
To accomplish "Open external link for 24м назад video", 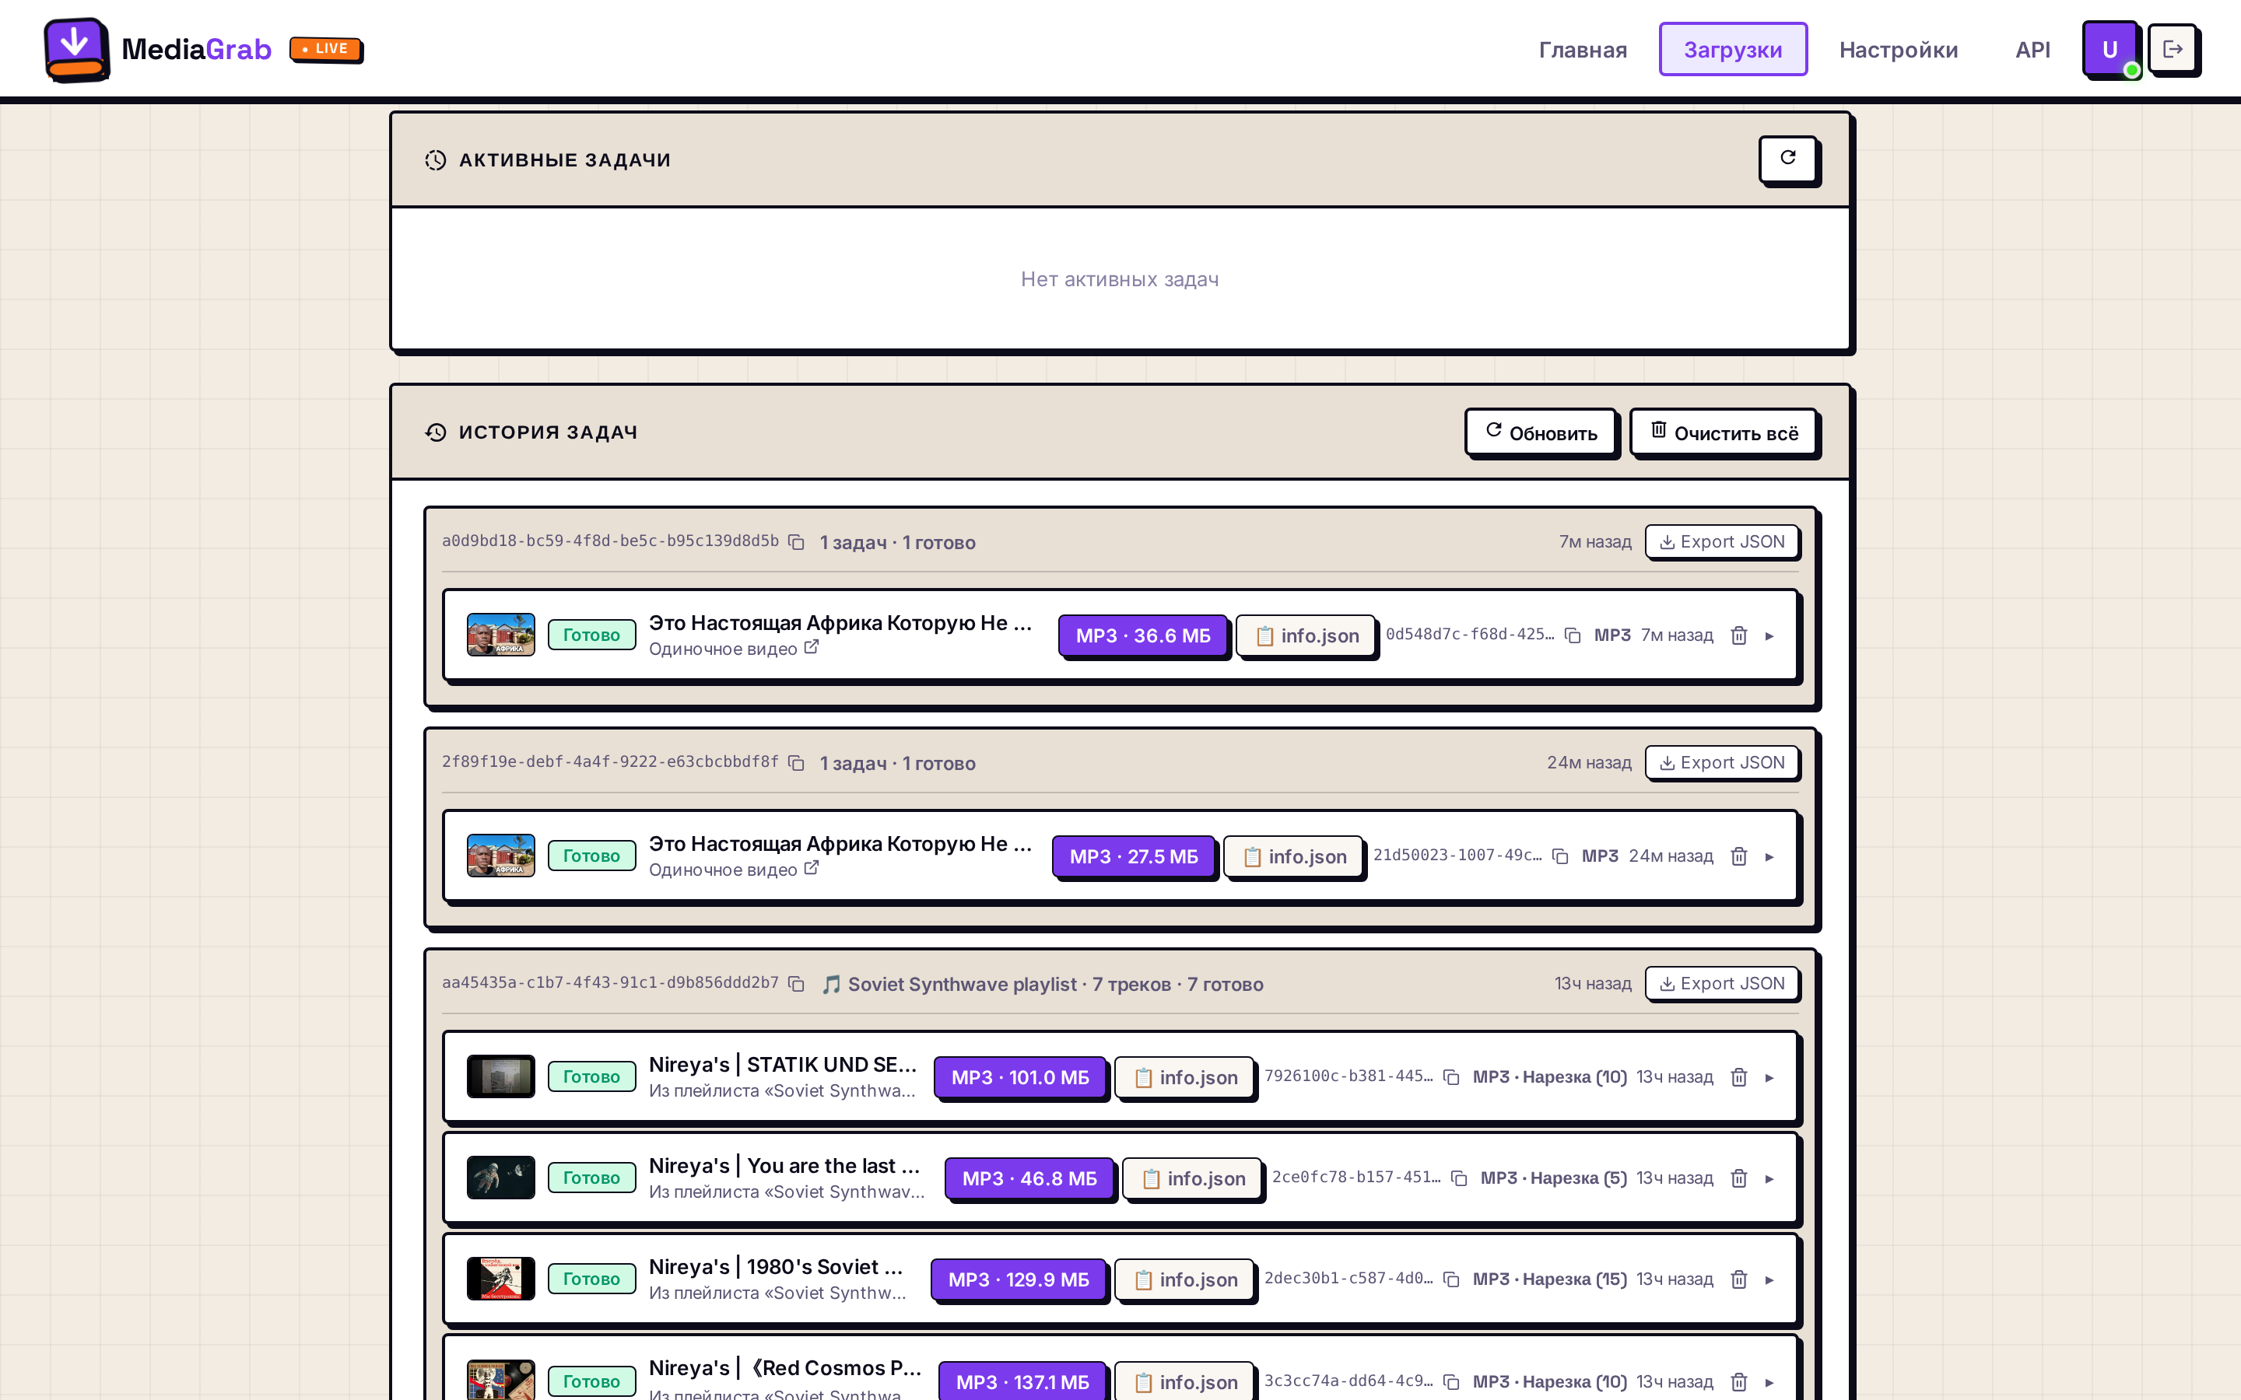I will coord(812,869).
